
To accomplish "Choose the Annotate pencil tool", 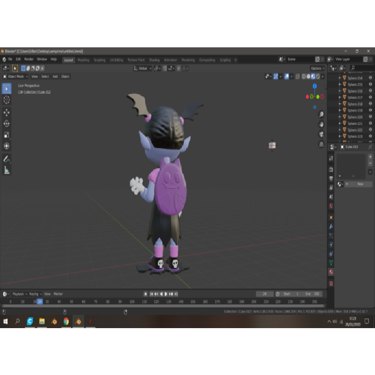I will coord(7,159).
